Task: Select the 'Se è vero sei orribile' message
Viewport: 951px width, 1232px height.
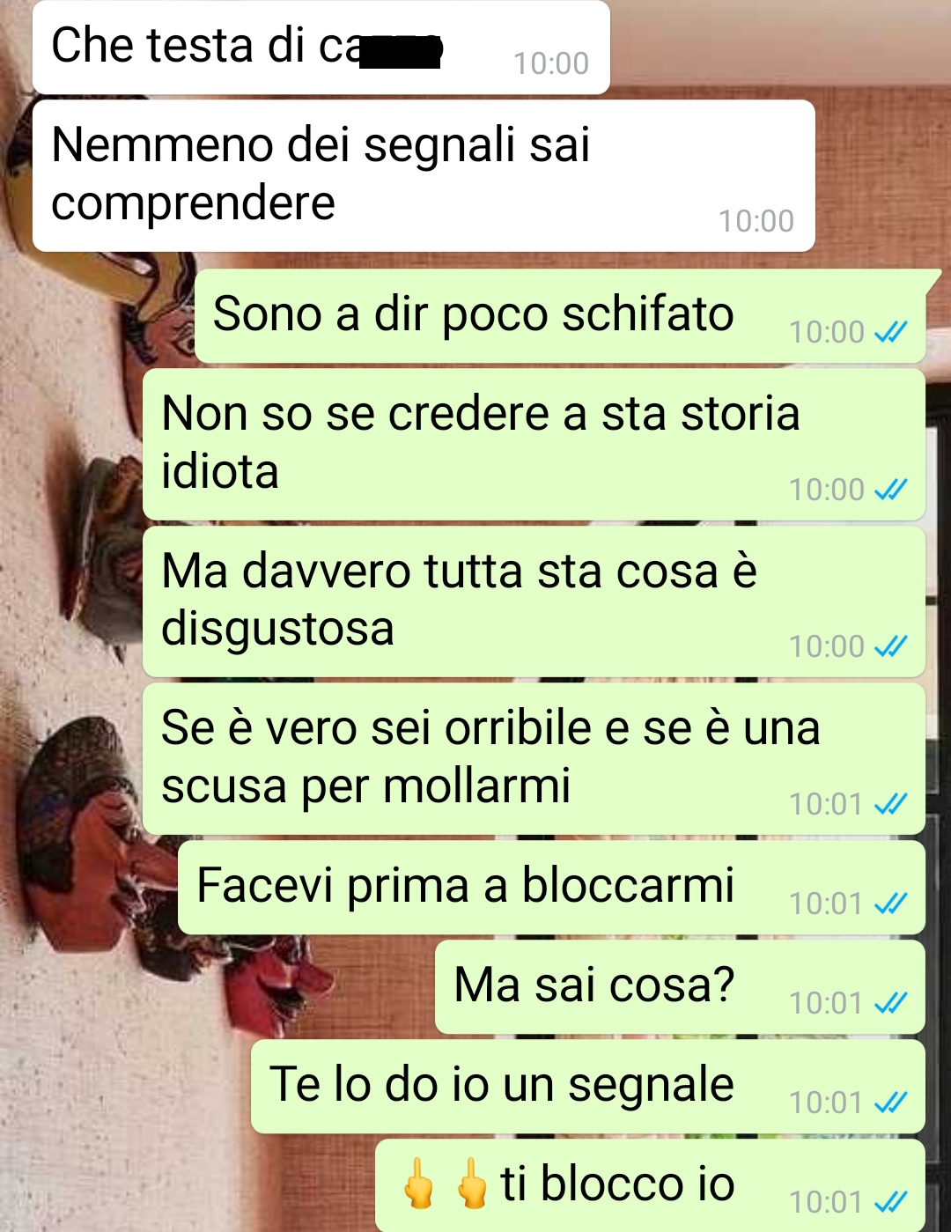Action: click(534, 758)
